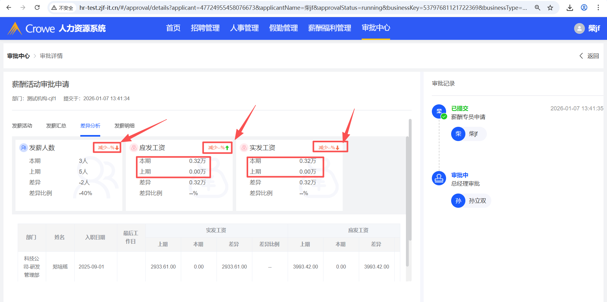Click the 审批中心 breadcrumb link
The width and height of the screenshot is (607, 302).
18,56
